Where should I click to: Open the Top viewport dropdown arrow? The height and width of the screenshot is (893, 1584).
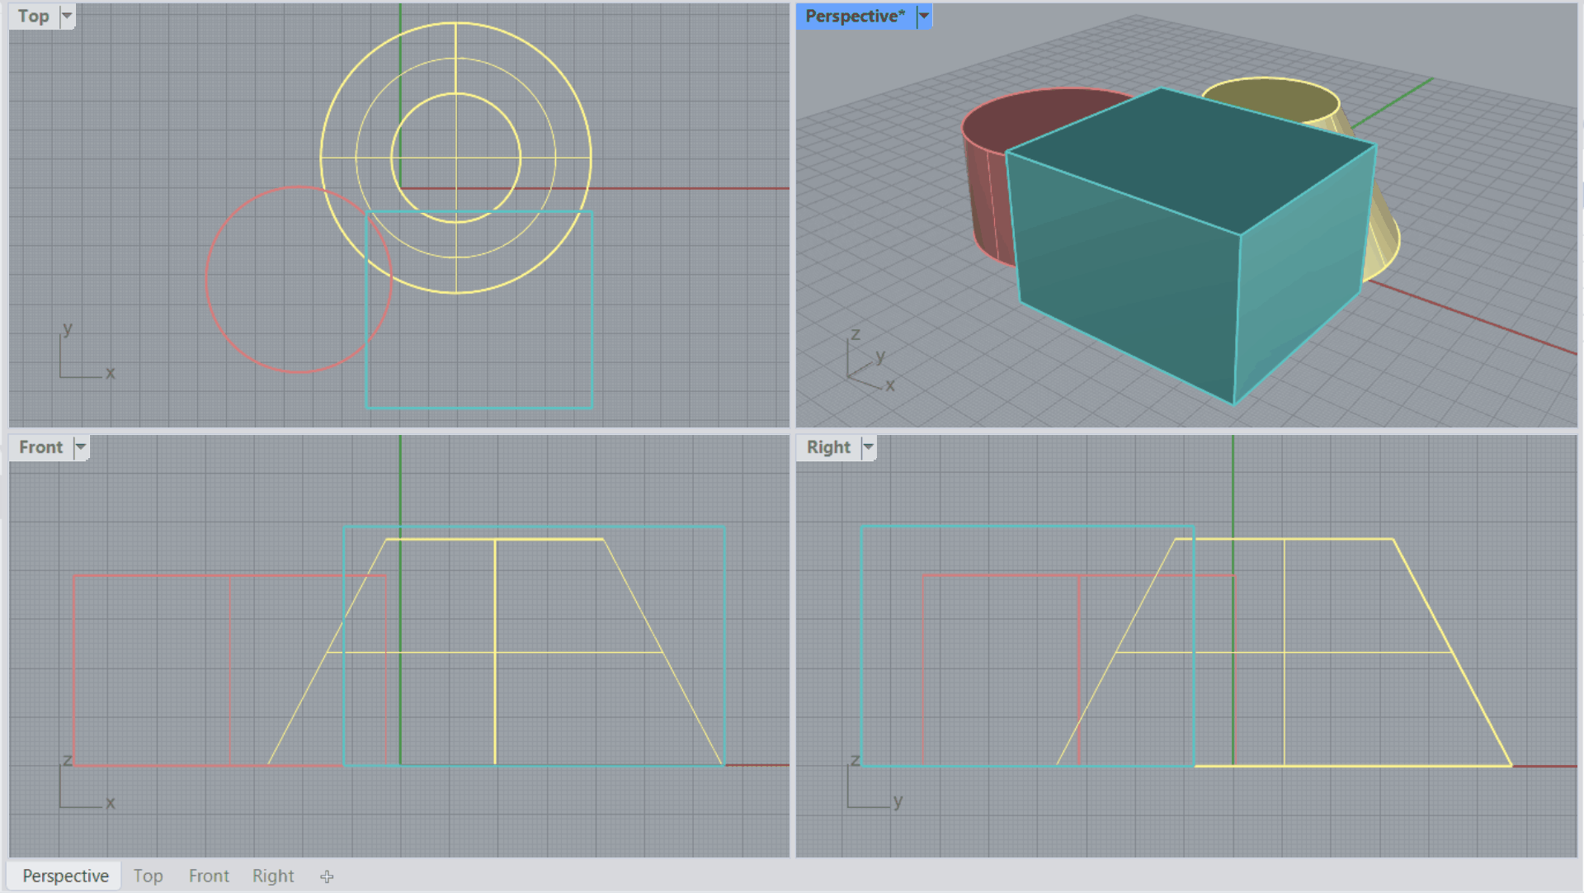coord(67,16)
